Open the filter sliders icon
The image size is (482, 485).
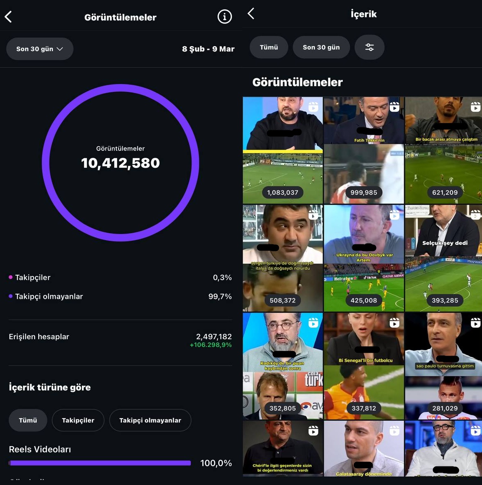pos(370,47)
